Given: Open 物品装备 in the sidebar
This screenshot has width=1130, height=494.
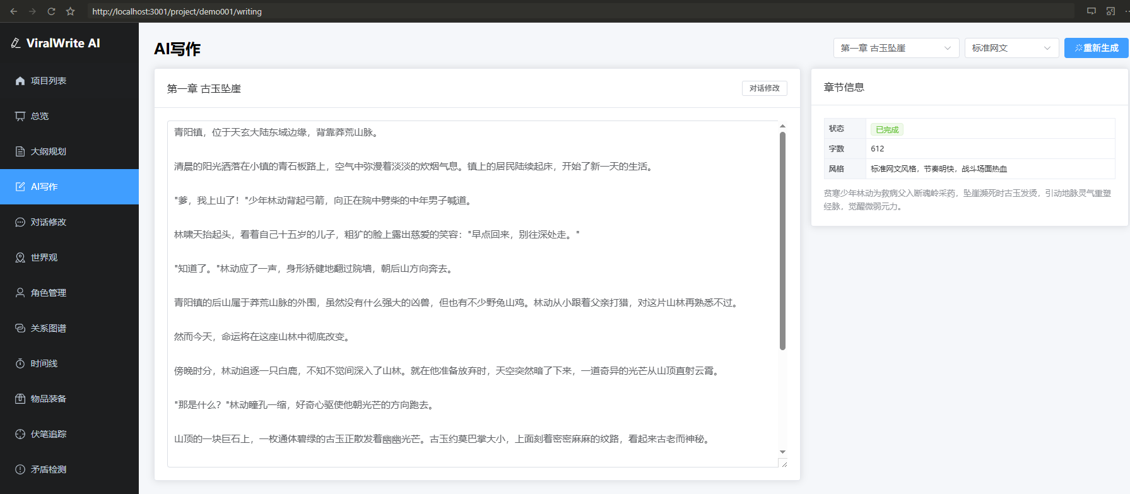Looking at the screenshot, I should 69,399.
